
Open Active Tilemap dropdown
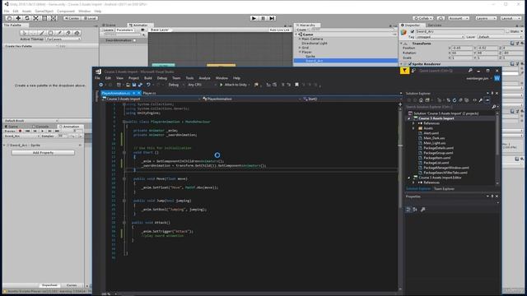coord(63,39)
